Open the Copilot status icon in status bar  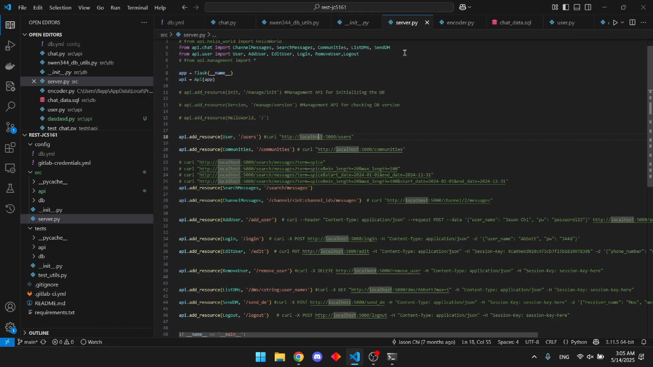[x=596, y=342]
